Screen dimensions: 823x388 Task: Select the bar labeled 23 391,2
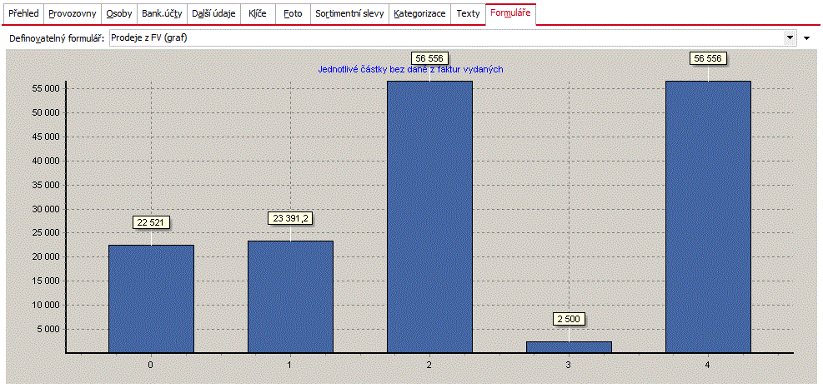point(290,296)
